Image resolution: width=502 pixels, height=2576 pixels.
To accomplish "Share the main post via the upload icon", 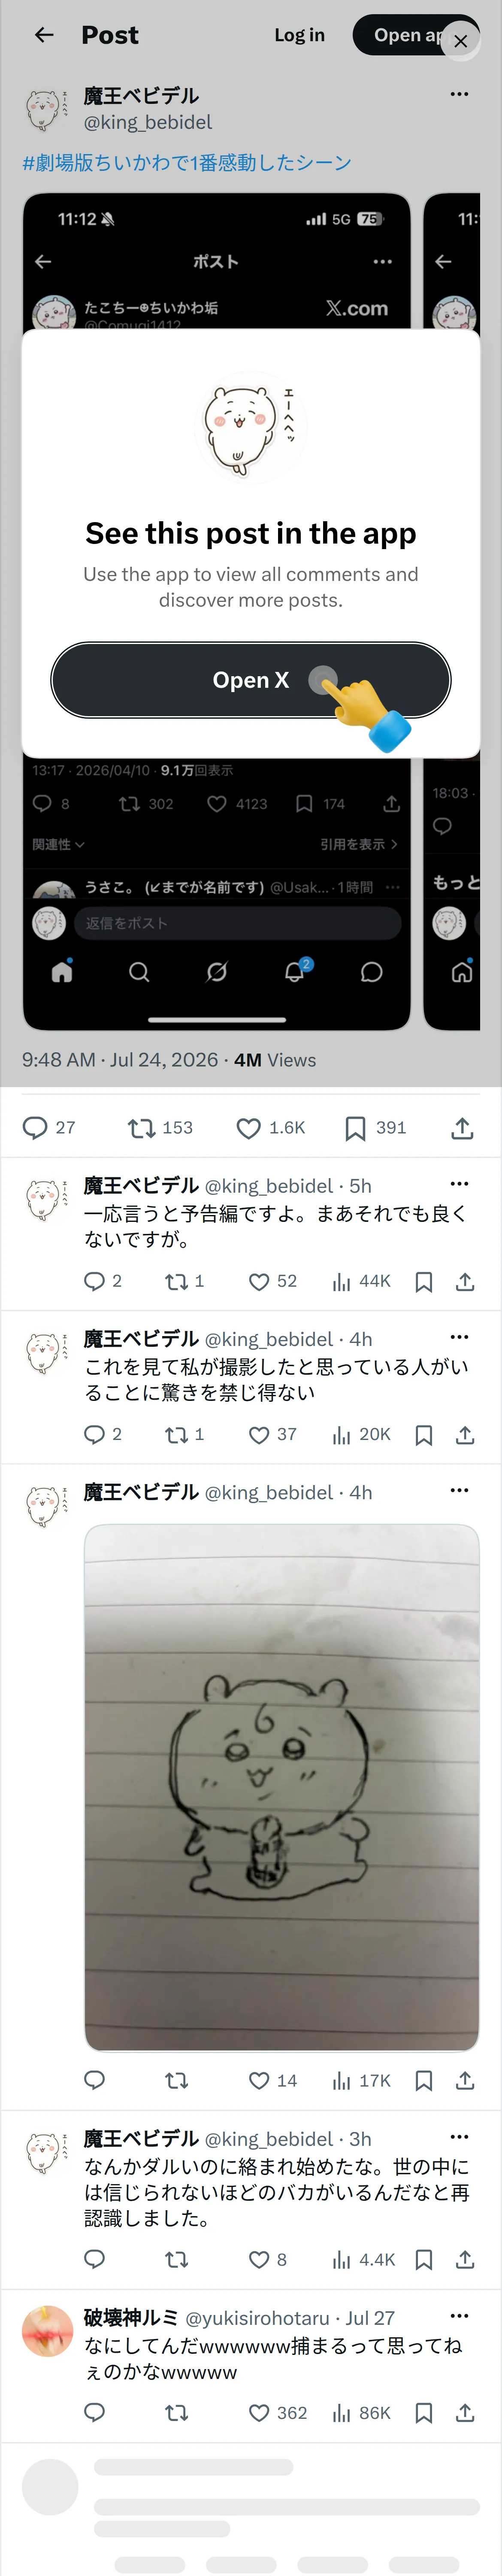I will pyautogui.click(x=462, y=1128).
